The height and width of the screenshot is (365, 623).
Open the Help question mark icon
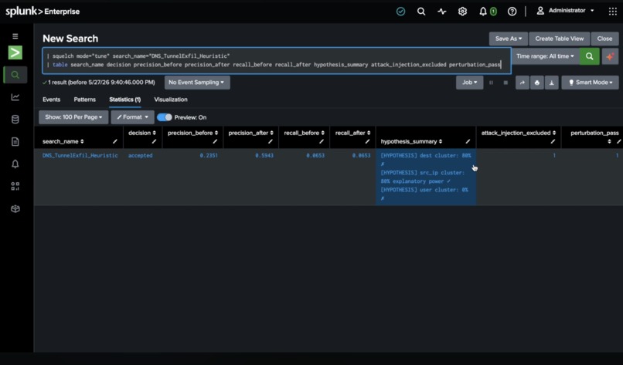coord(512,12)
